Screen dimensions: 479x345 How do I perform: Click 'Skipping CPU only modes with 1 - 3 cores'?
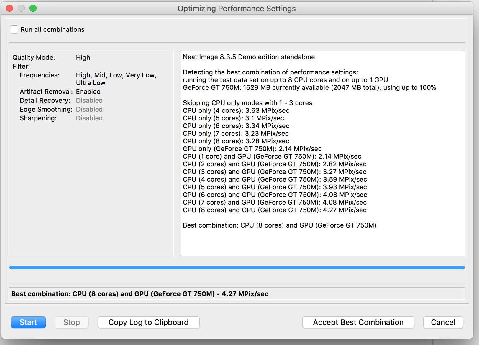pos(247,103)
